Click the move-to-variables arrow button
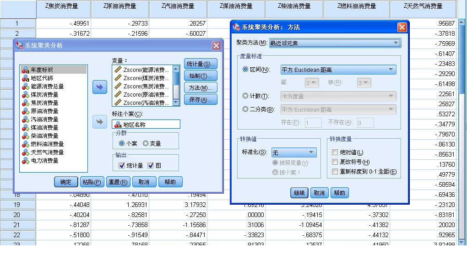The height and width of the screenshot is (255, 467). 100,87
